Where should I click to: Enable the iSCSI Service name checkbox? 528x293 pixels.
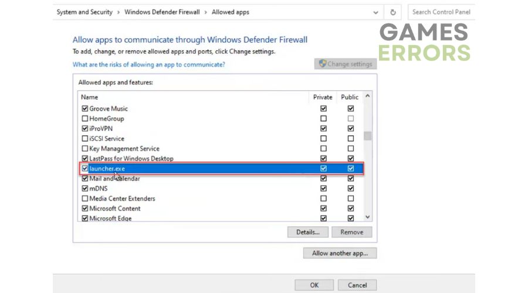tap(85, 139)
